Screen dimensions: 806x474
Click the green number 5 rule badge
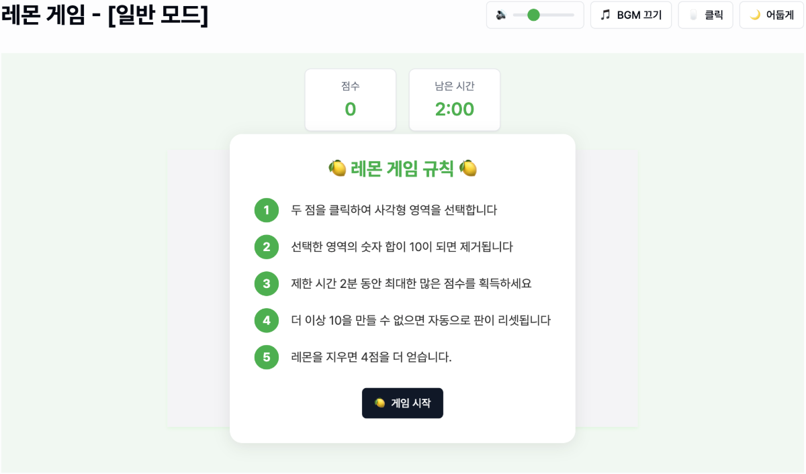coord(267,357)
